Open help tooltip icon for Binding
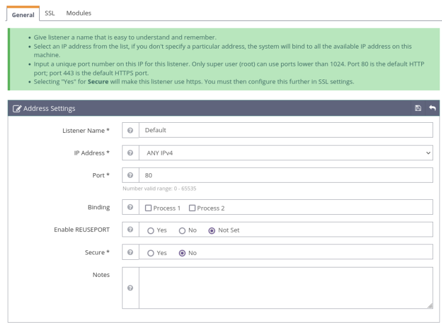 pos(130,207)
